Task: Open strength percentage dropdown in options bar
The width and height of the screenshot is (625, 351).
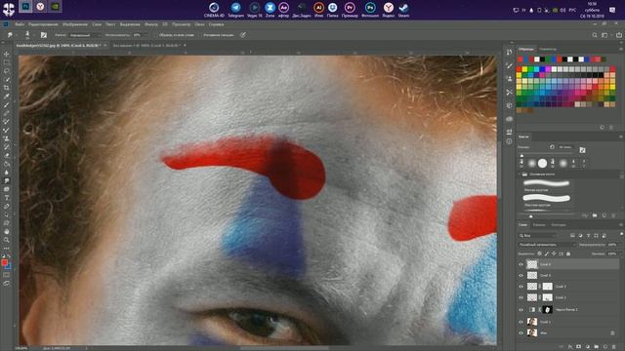Action: click(x=140, y=35)
